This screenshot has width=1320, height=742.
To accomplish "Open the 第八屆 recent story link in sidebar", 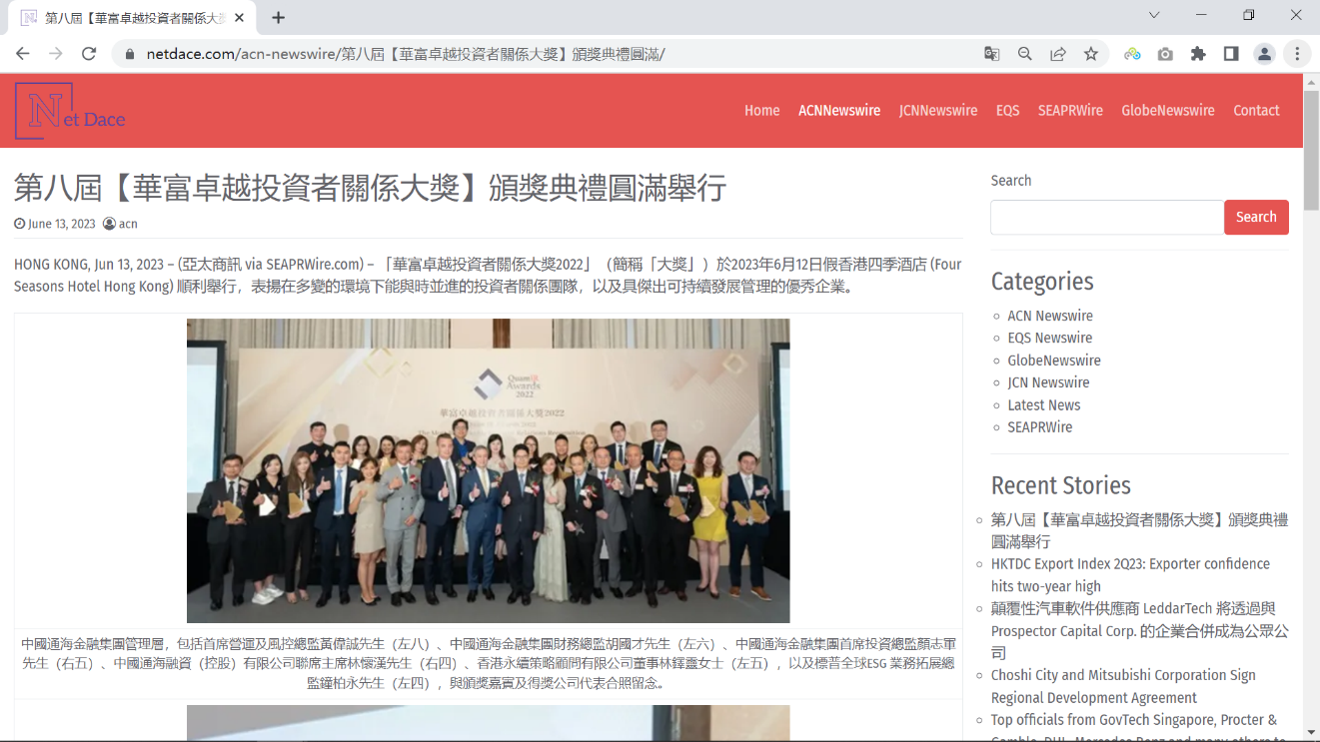I will pos(1140,530).
